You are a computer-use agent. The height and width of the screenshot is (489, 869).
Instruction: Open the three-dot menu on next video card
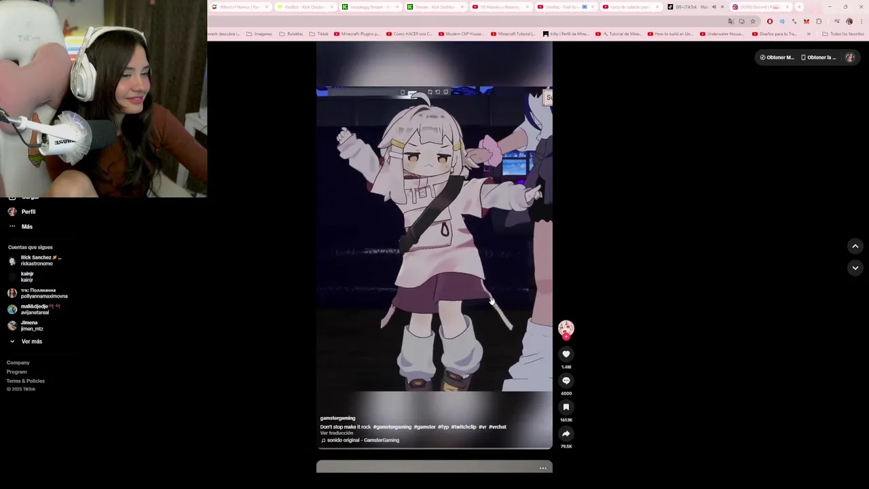click(543, 468)
